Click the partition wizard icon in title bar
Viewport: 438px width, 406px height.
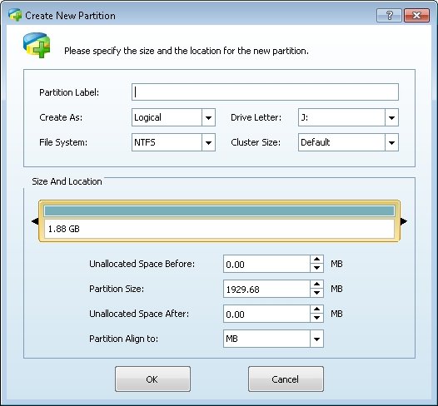click(x=15, y=15)
